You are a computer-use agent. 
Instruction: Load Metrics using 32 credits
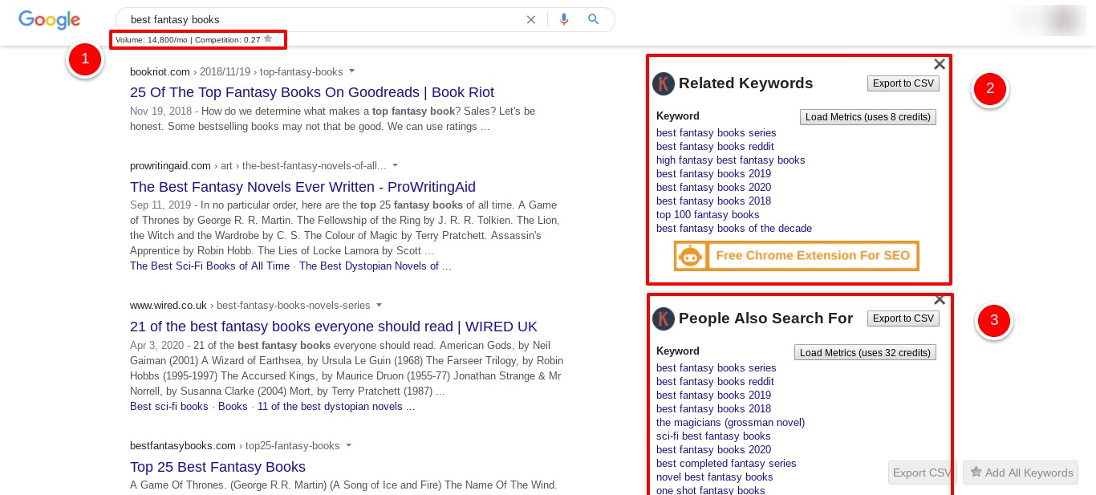[x=865, y=353]
